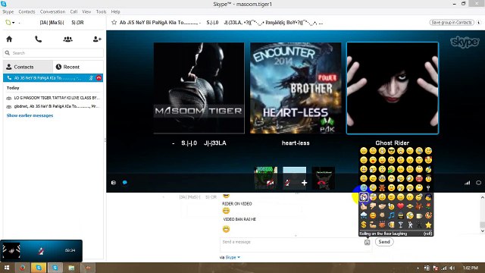The width and height of the screenshot is (485, 273).
Task: Open the Contacts menu
Action: coord(27,11)
